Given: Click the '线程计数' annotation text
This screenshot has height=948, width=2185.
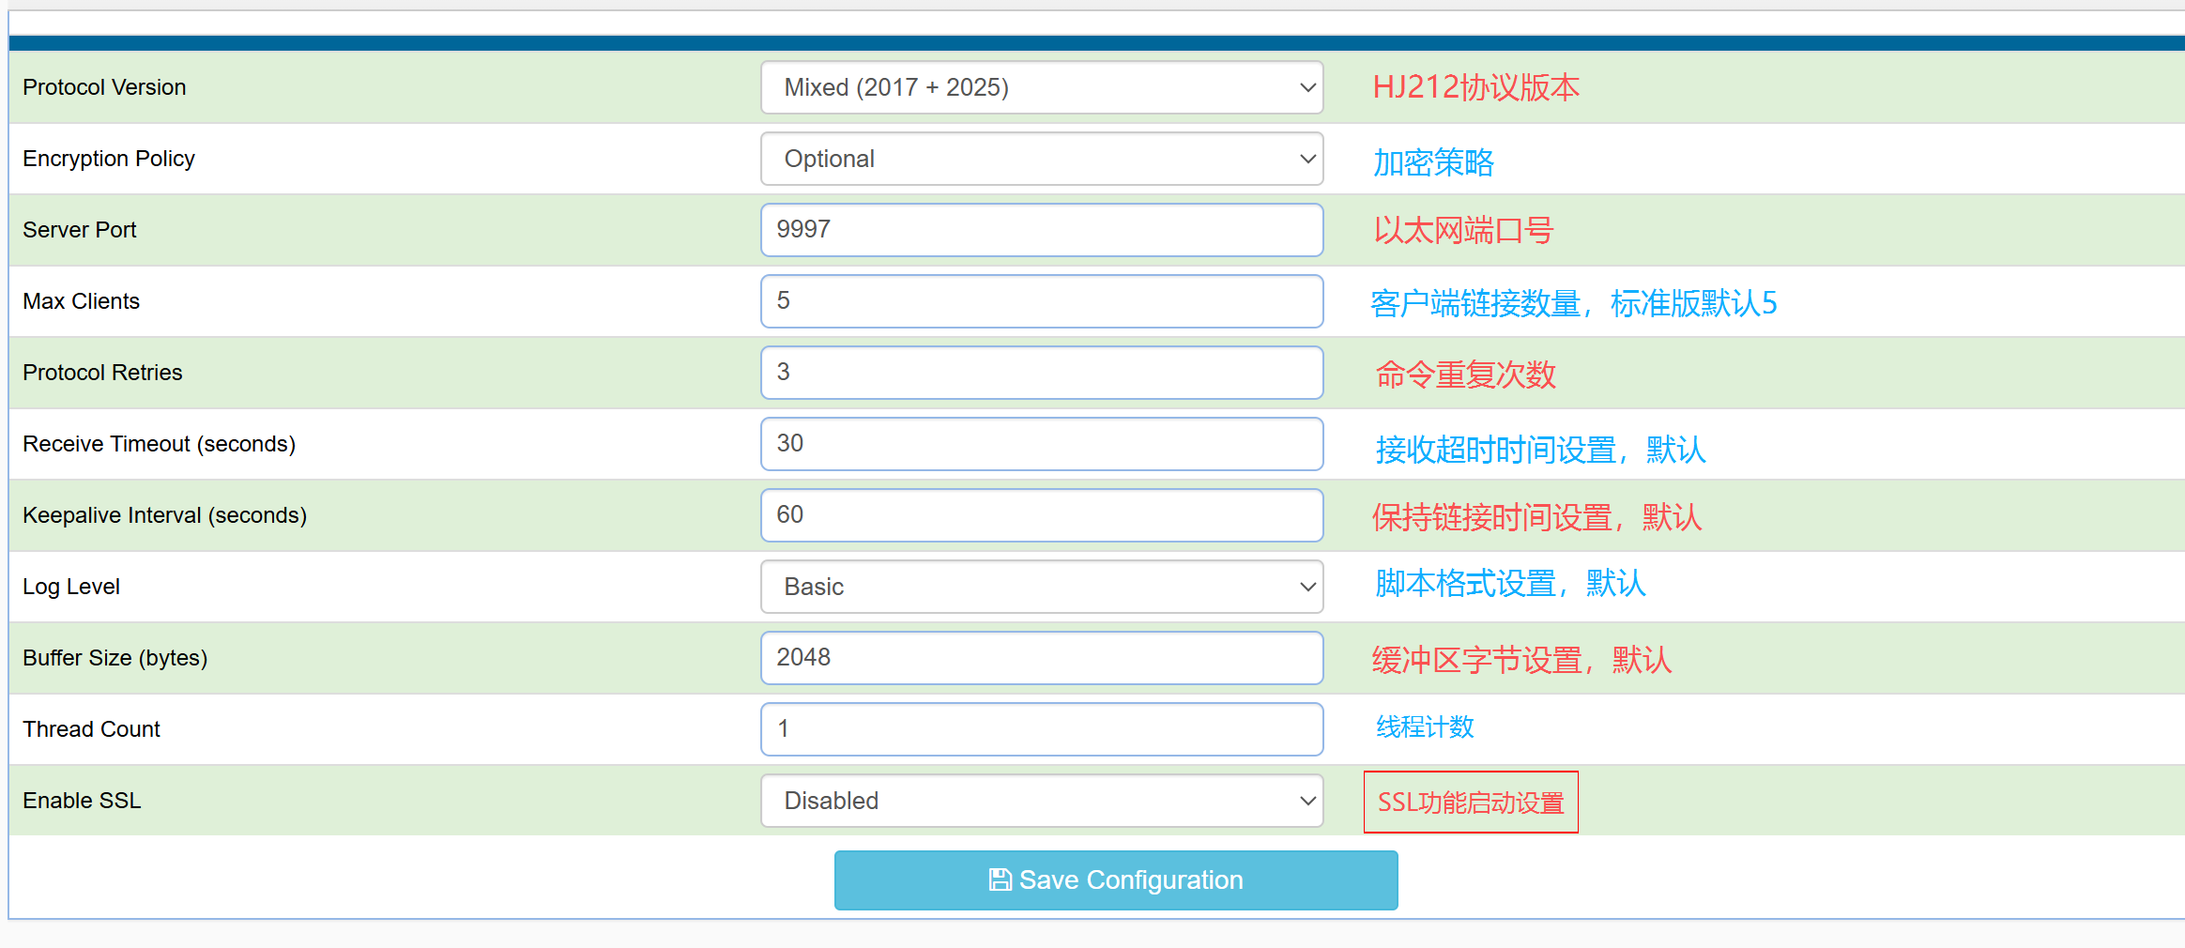Looking at the screenshot, I should (1425, 726).
